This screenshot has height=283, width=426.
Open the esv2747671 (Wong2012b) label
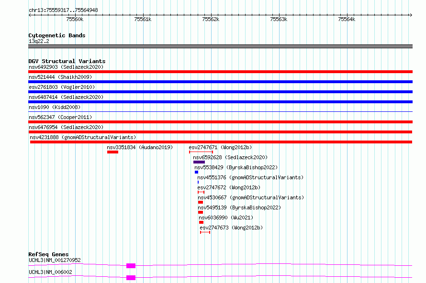point(220,147)
